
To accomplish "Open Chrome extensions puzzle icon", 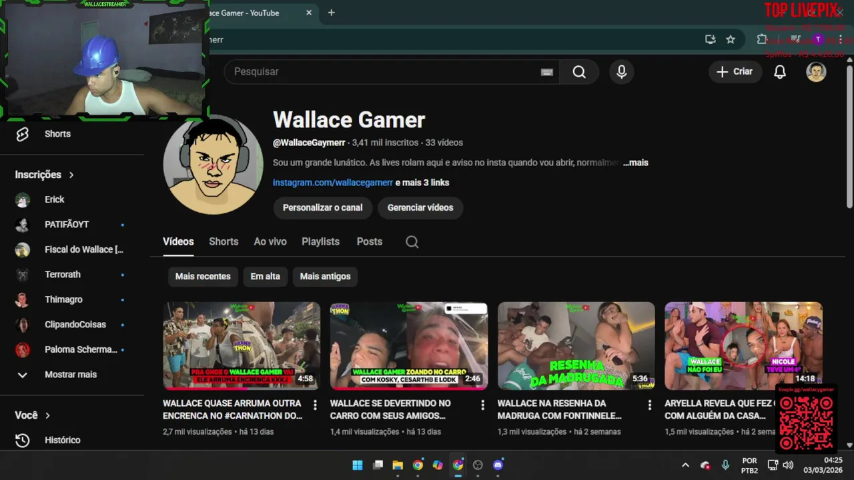I will pos(762,39).
